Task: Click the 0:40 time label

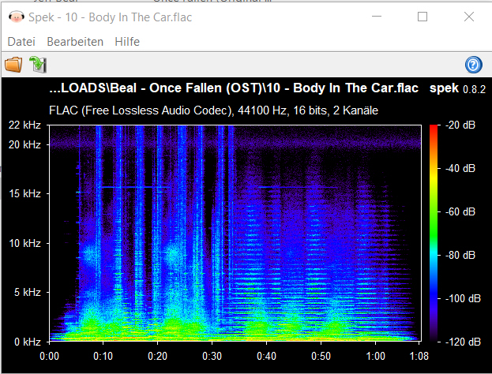Action: coord(266,356)
